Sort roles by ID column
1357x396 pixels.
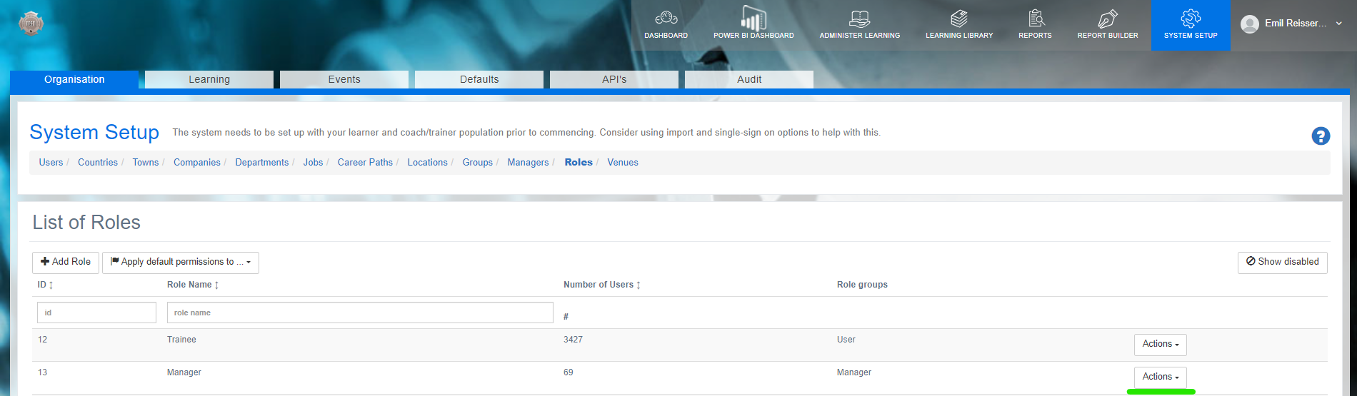click(x=46, y=285)
